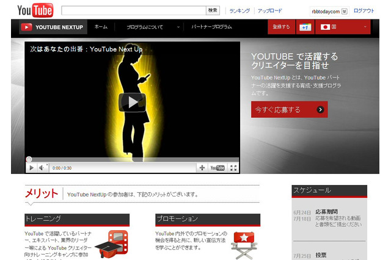Click the arrow icon on 今すぐ応募する
The image size is (391, 260).
pos(320,110)
